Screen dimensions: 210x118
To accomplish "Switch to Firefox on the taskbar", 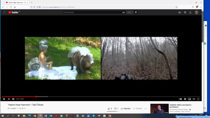I will [x=40, y=116].
